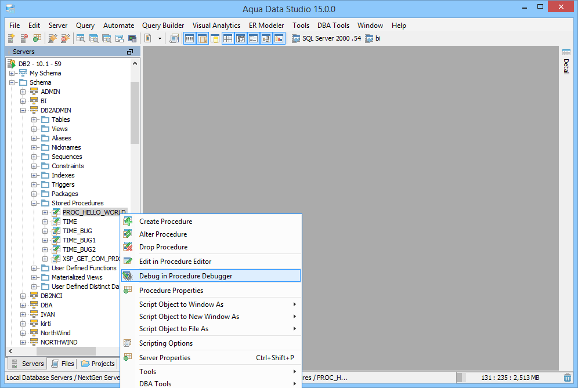The height and width of the screenshot is (388, 578).
Task: Click the SQL Server 2000 .54 connection shortcut
Action: (x=327, y=38)
